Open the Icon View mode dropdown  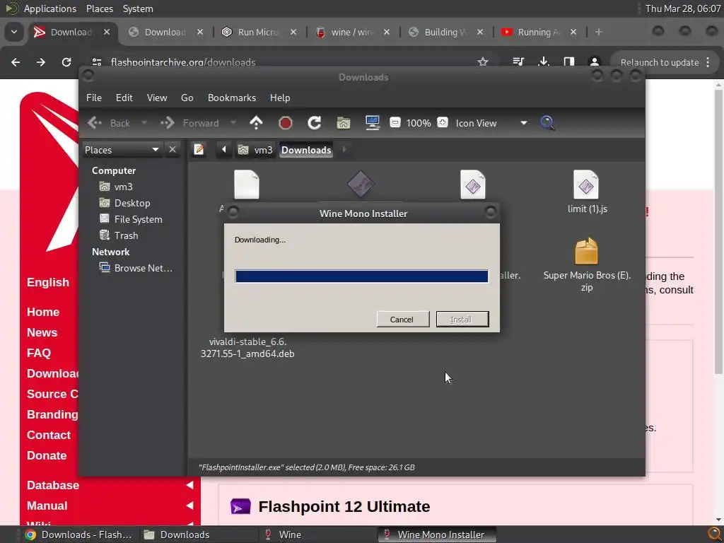(491, 123)
